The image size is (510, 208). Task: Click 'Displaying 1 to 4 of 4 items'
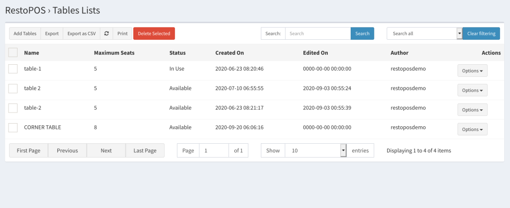419,151
